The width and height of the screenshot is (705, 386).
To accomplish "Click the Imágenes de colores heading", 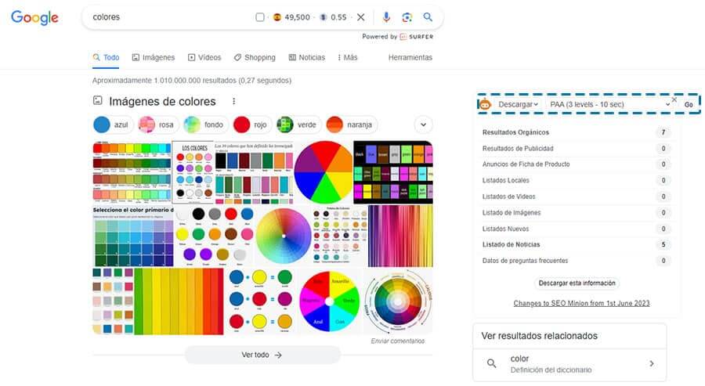I will [x=162, y=102].
